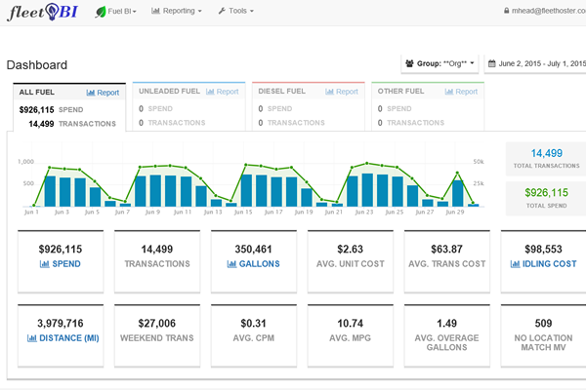Switch to the DIESEL FUEL tab

pos(309,106)
